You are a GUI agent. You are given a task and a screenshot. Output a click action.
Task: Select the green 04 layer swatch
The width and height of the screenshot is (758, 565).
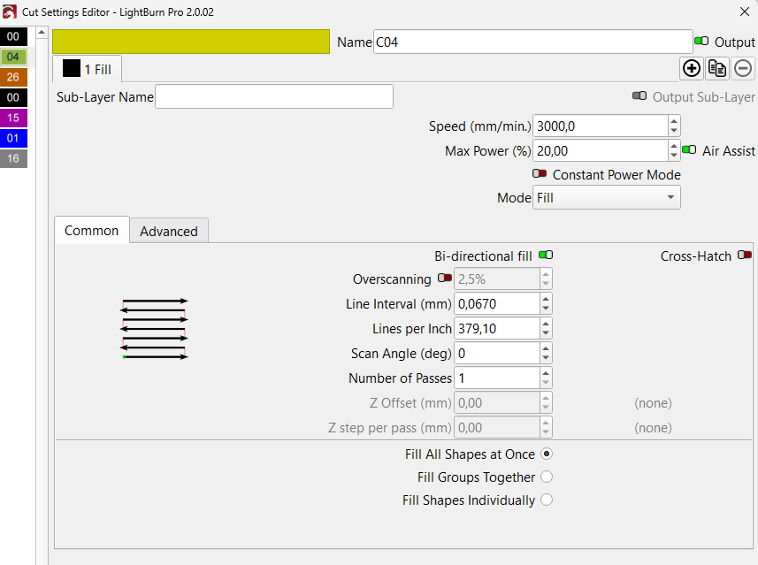click(x=13, y=57)
